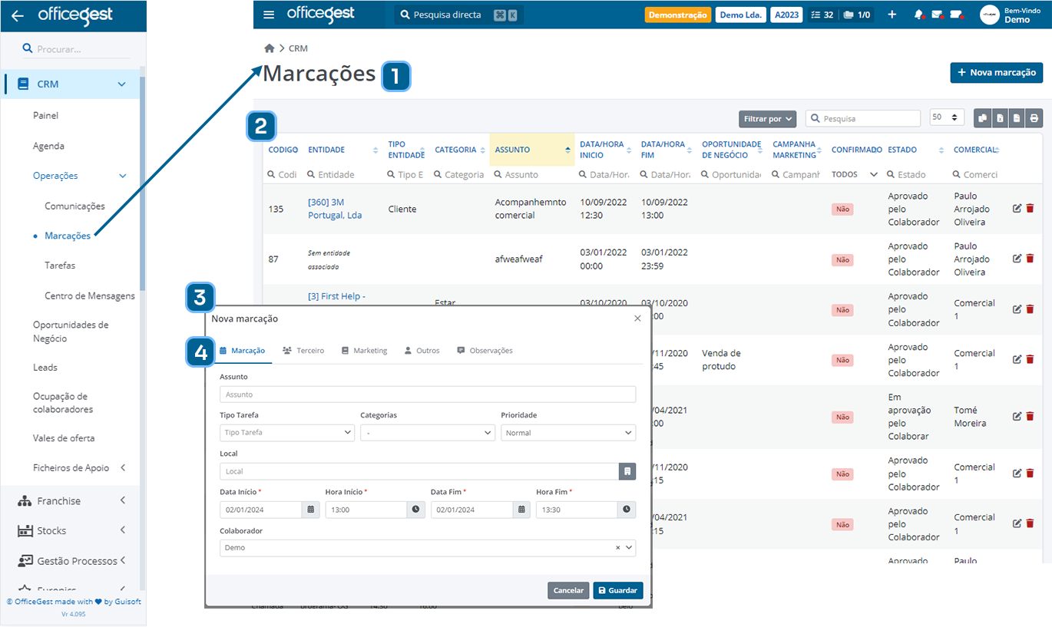
Task: Create a new appointment via Nova marcação
Action: [996, 72]
